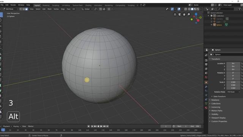Image resolution: width=243 pixels, height=137 pixels.
Task: Open the Keying menu in timeline
Action: (x=17, y=126)
